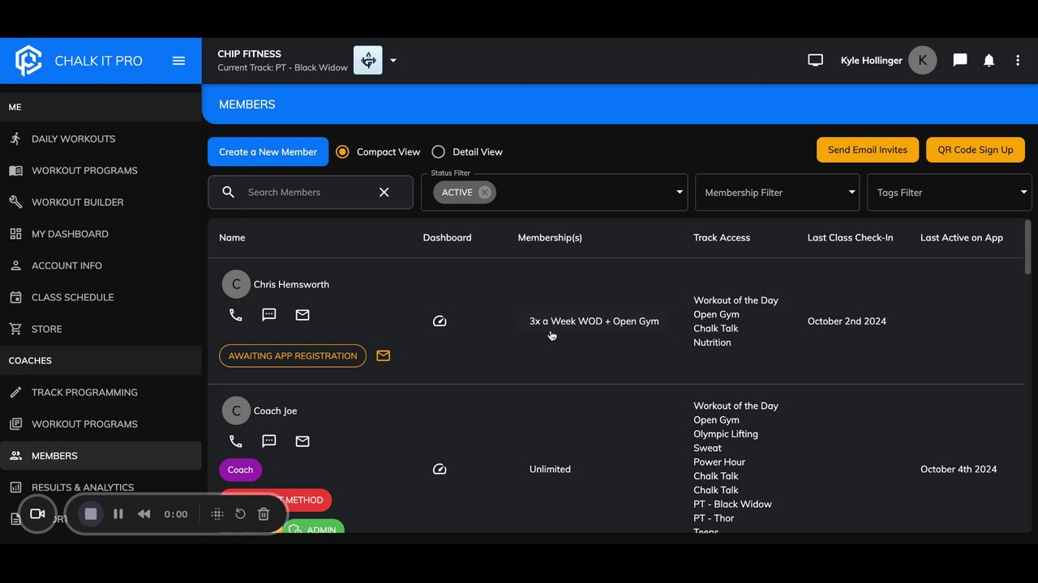Open Workout Programs under Me
The width and height of the screenshot is (1038, 583).
(101, 170)
